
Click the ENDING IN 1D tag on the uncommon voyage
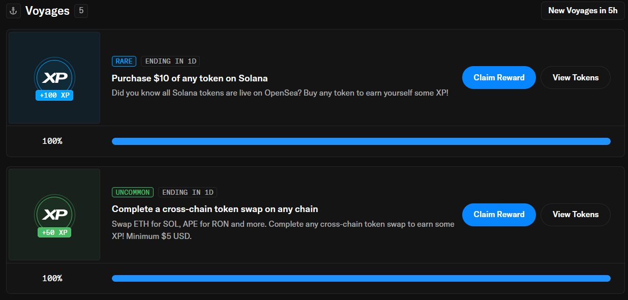(x=188, y=192)
